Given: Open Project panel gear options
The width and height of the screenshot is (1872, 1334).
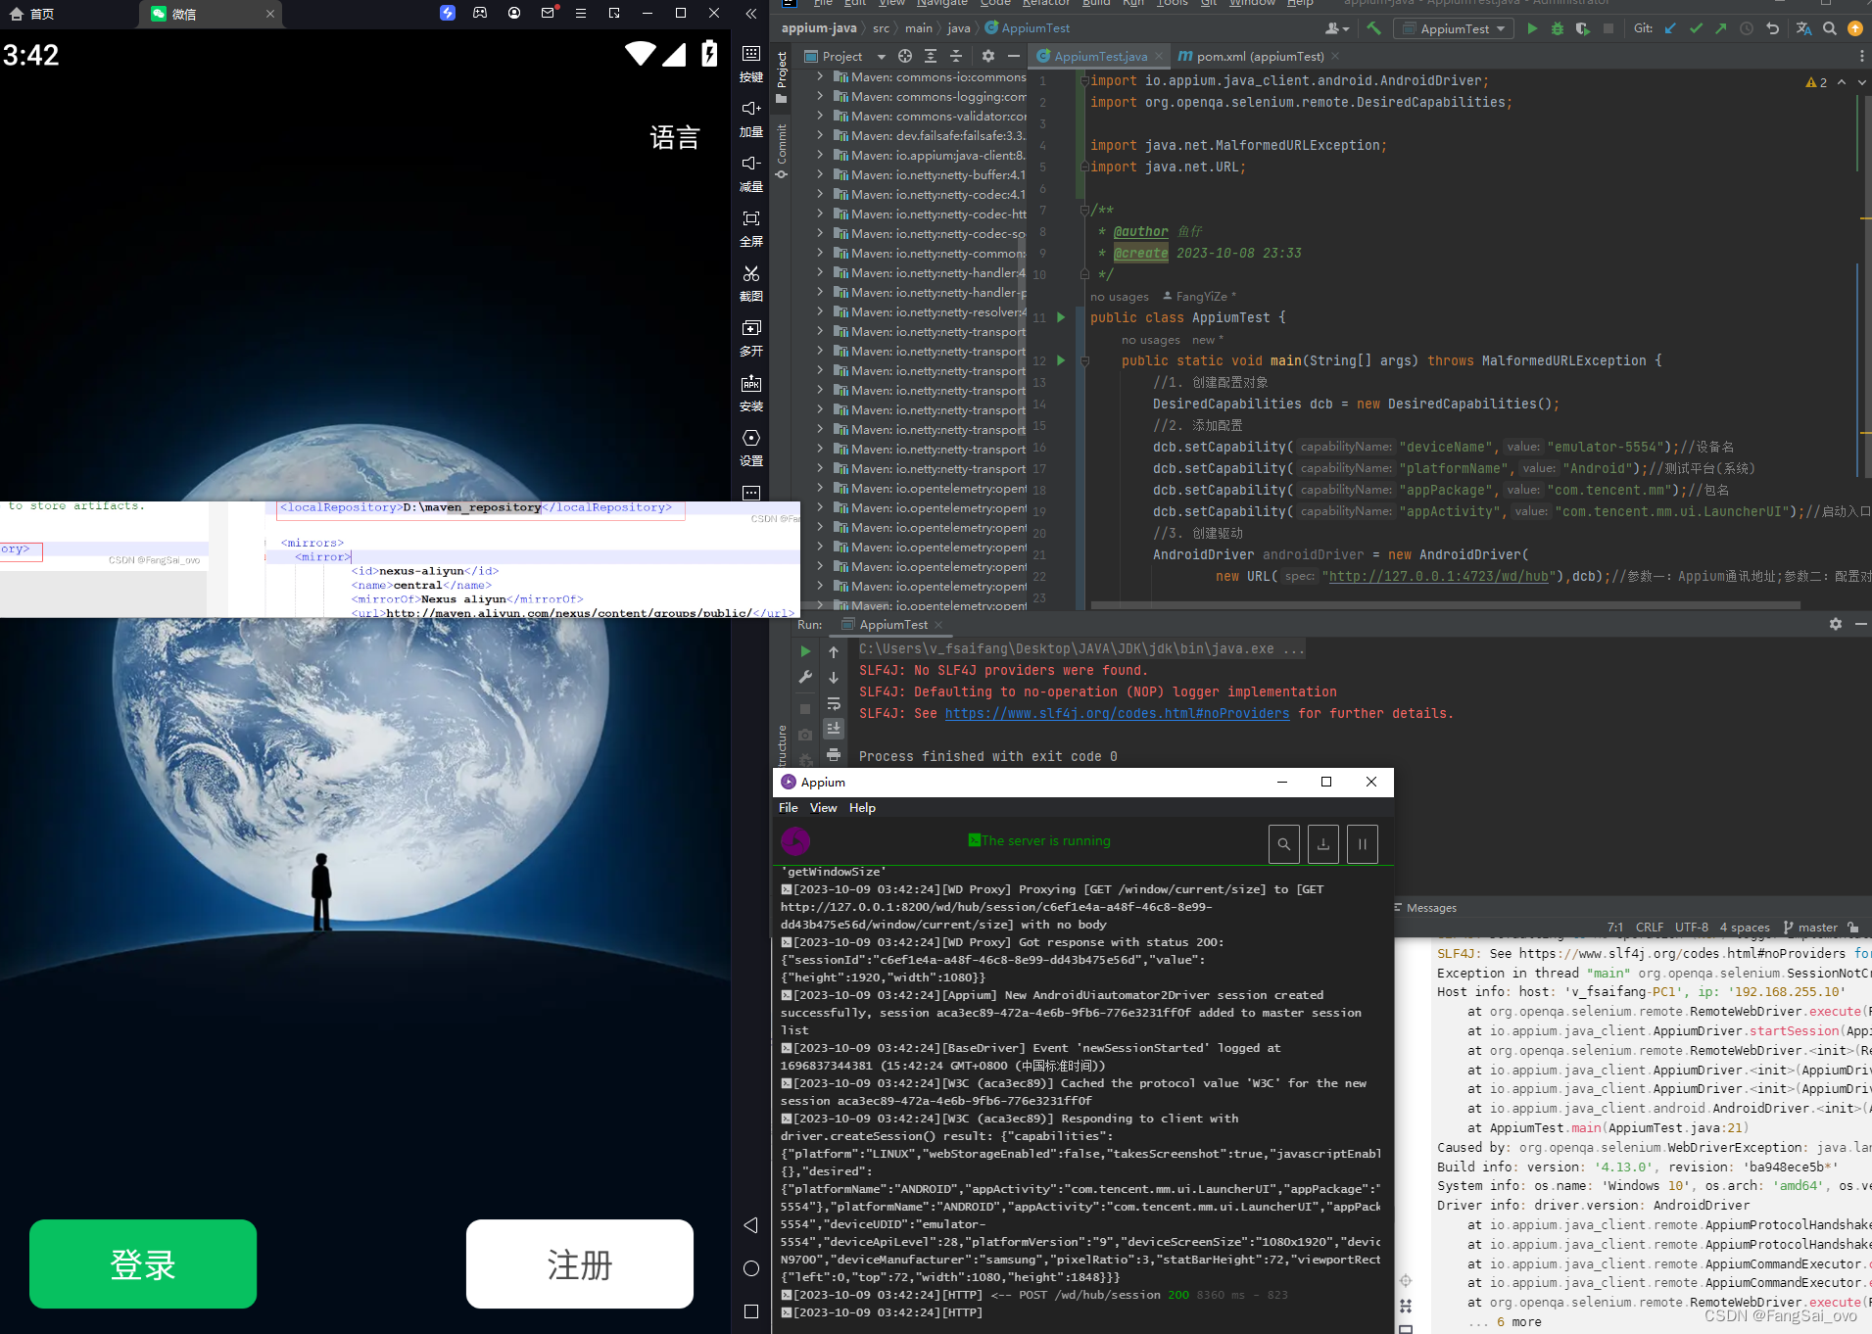Looking at the screenshot, I should pos(988,56).
